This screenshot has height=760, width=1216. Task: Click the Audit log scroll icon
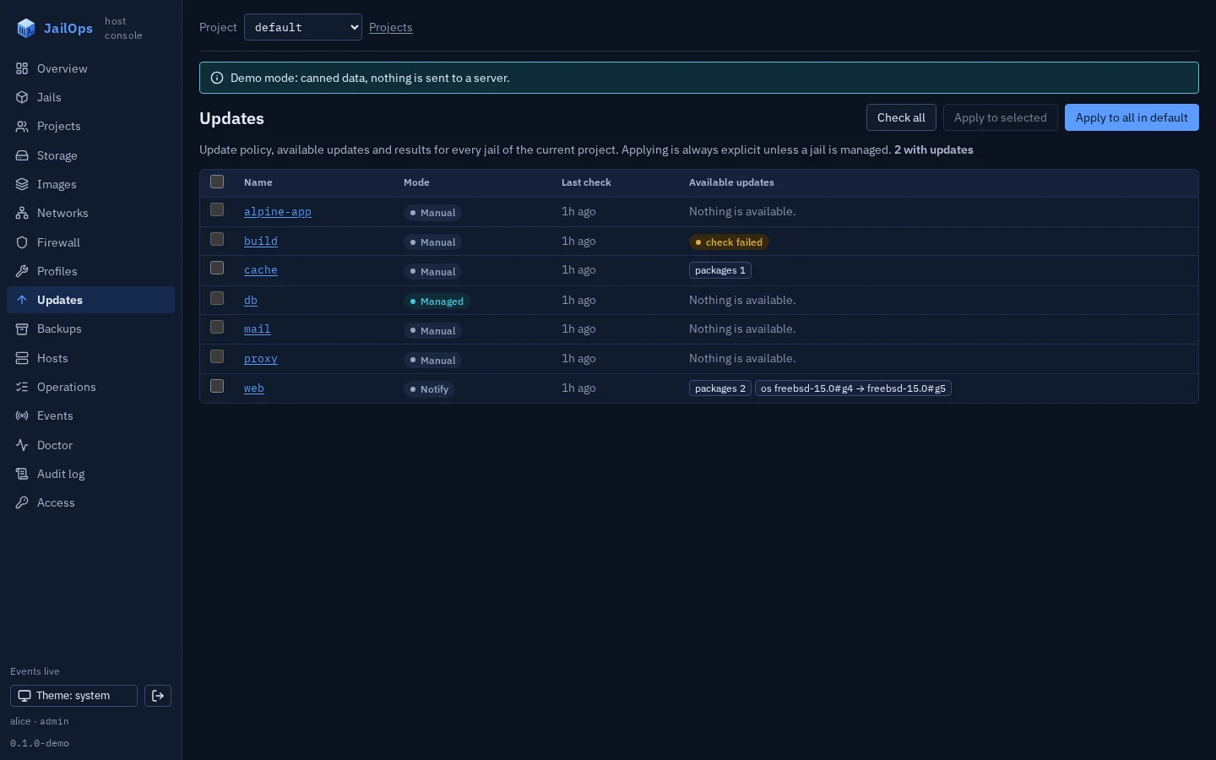(22, 474)
